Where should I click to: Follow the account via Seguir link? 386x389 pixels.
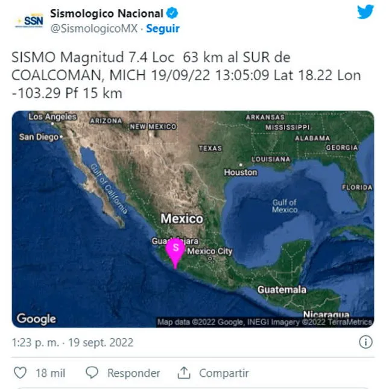(x=163, y=28)
